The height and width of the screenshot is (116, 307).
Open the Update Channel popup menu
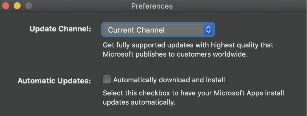point(158,30)
